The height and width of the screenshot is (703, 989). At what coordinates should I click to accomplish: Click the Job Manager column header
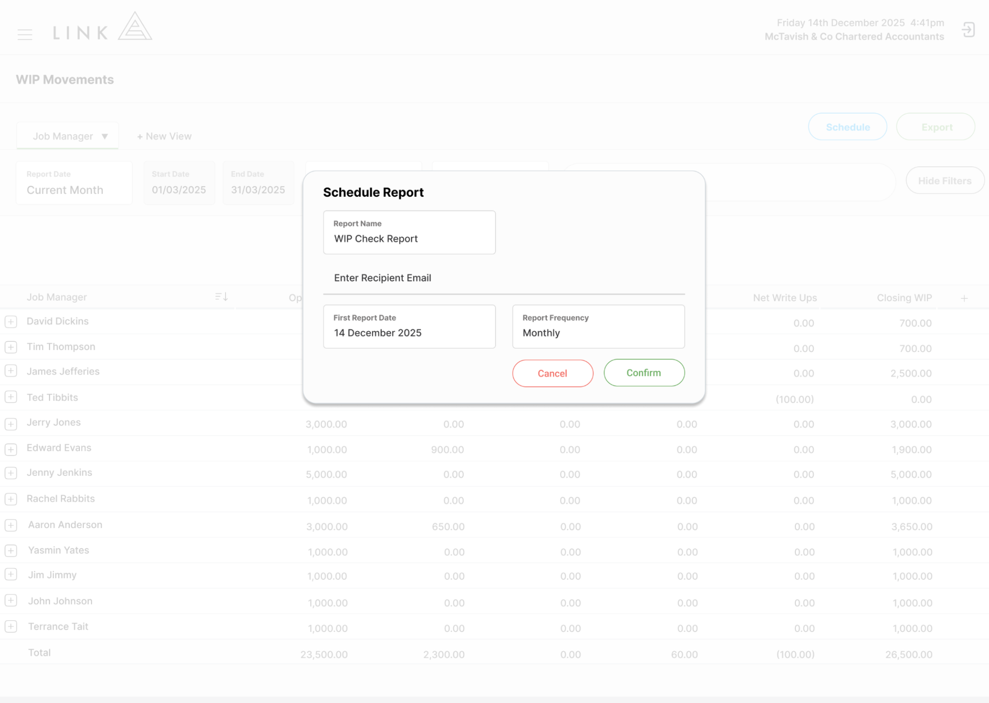click(57, 297)
